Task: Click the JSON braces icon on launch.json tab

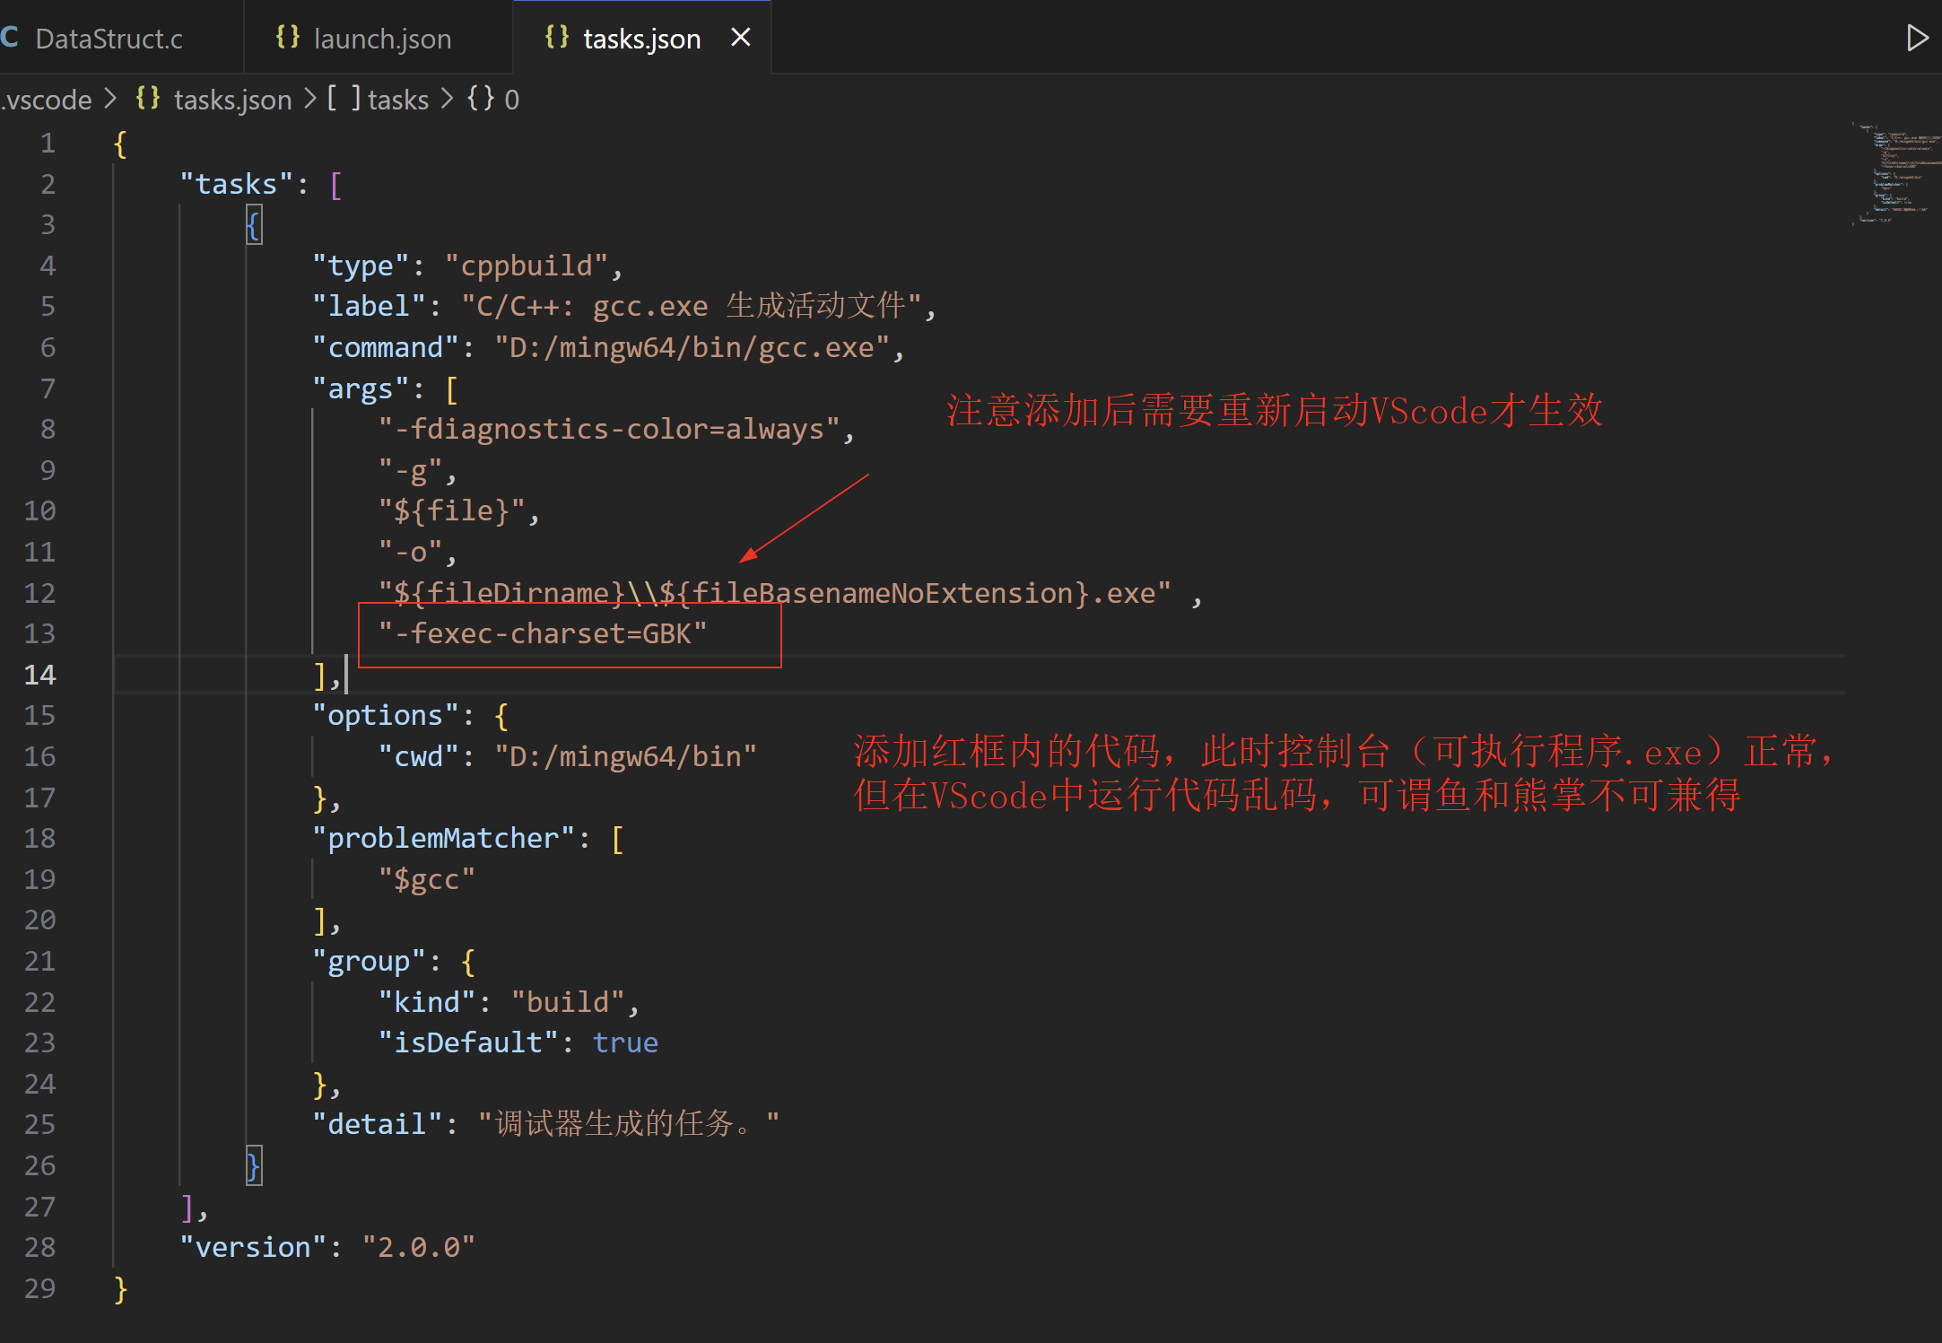Action: coord(287,38)
